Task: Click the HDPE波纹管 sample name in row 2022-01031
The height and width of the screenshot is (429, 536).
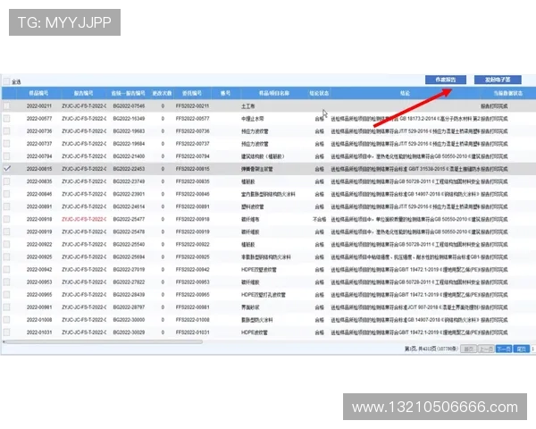Action: (x=255, y=332)
